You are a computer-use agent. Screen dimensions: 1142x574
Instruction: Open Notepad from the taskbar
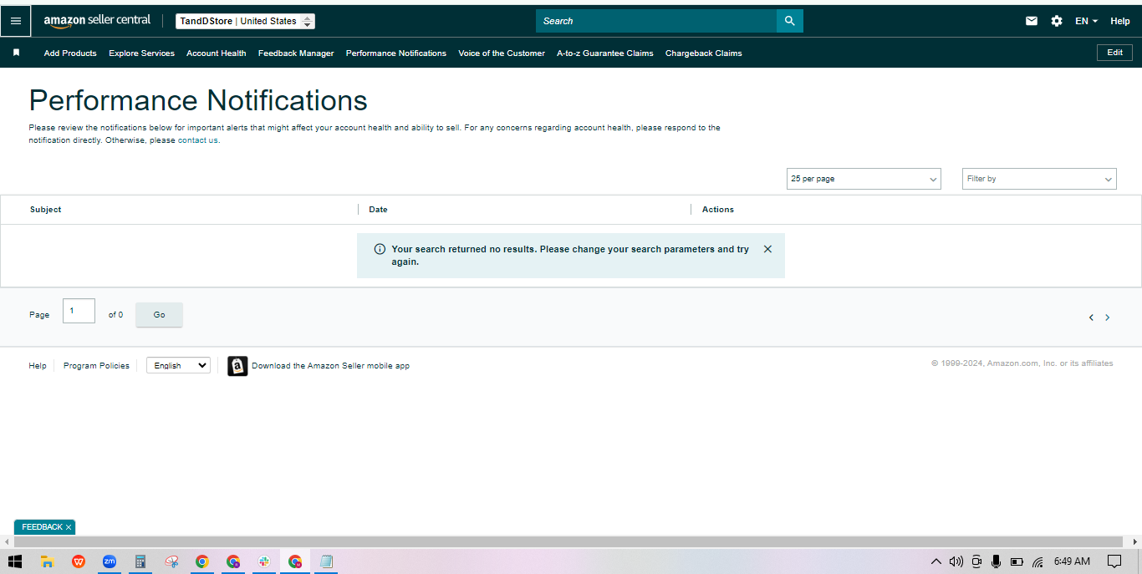pyautogui.click(x=326, y=561)
